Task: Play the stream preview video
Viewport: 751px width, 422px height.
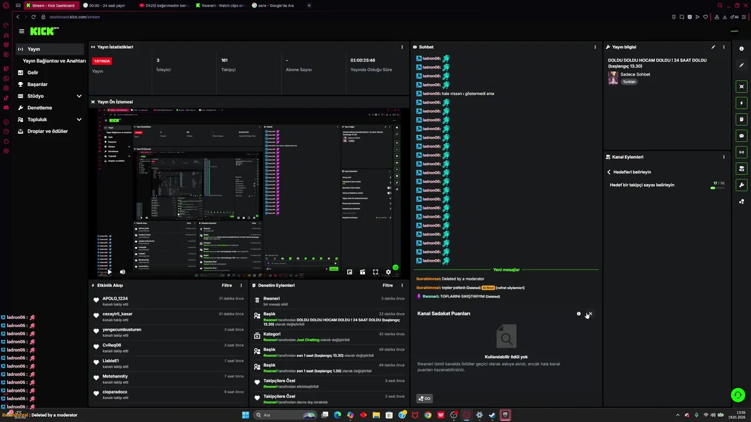Action: pos(109,272)
